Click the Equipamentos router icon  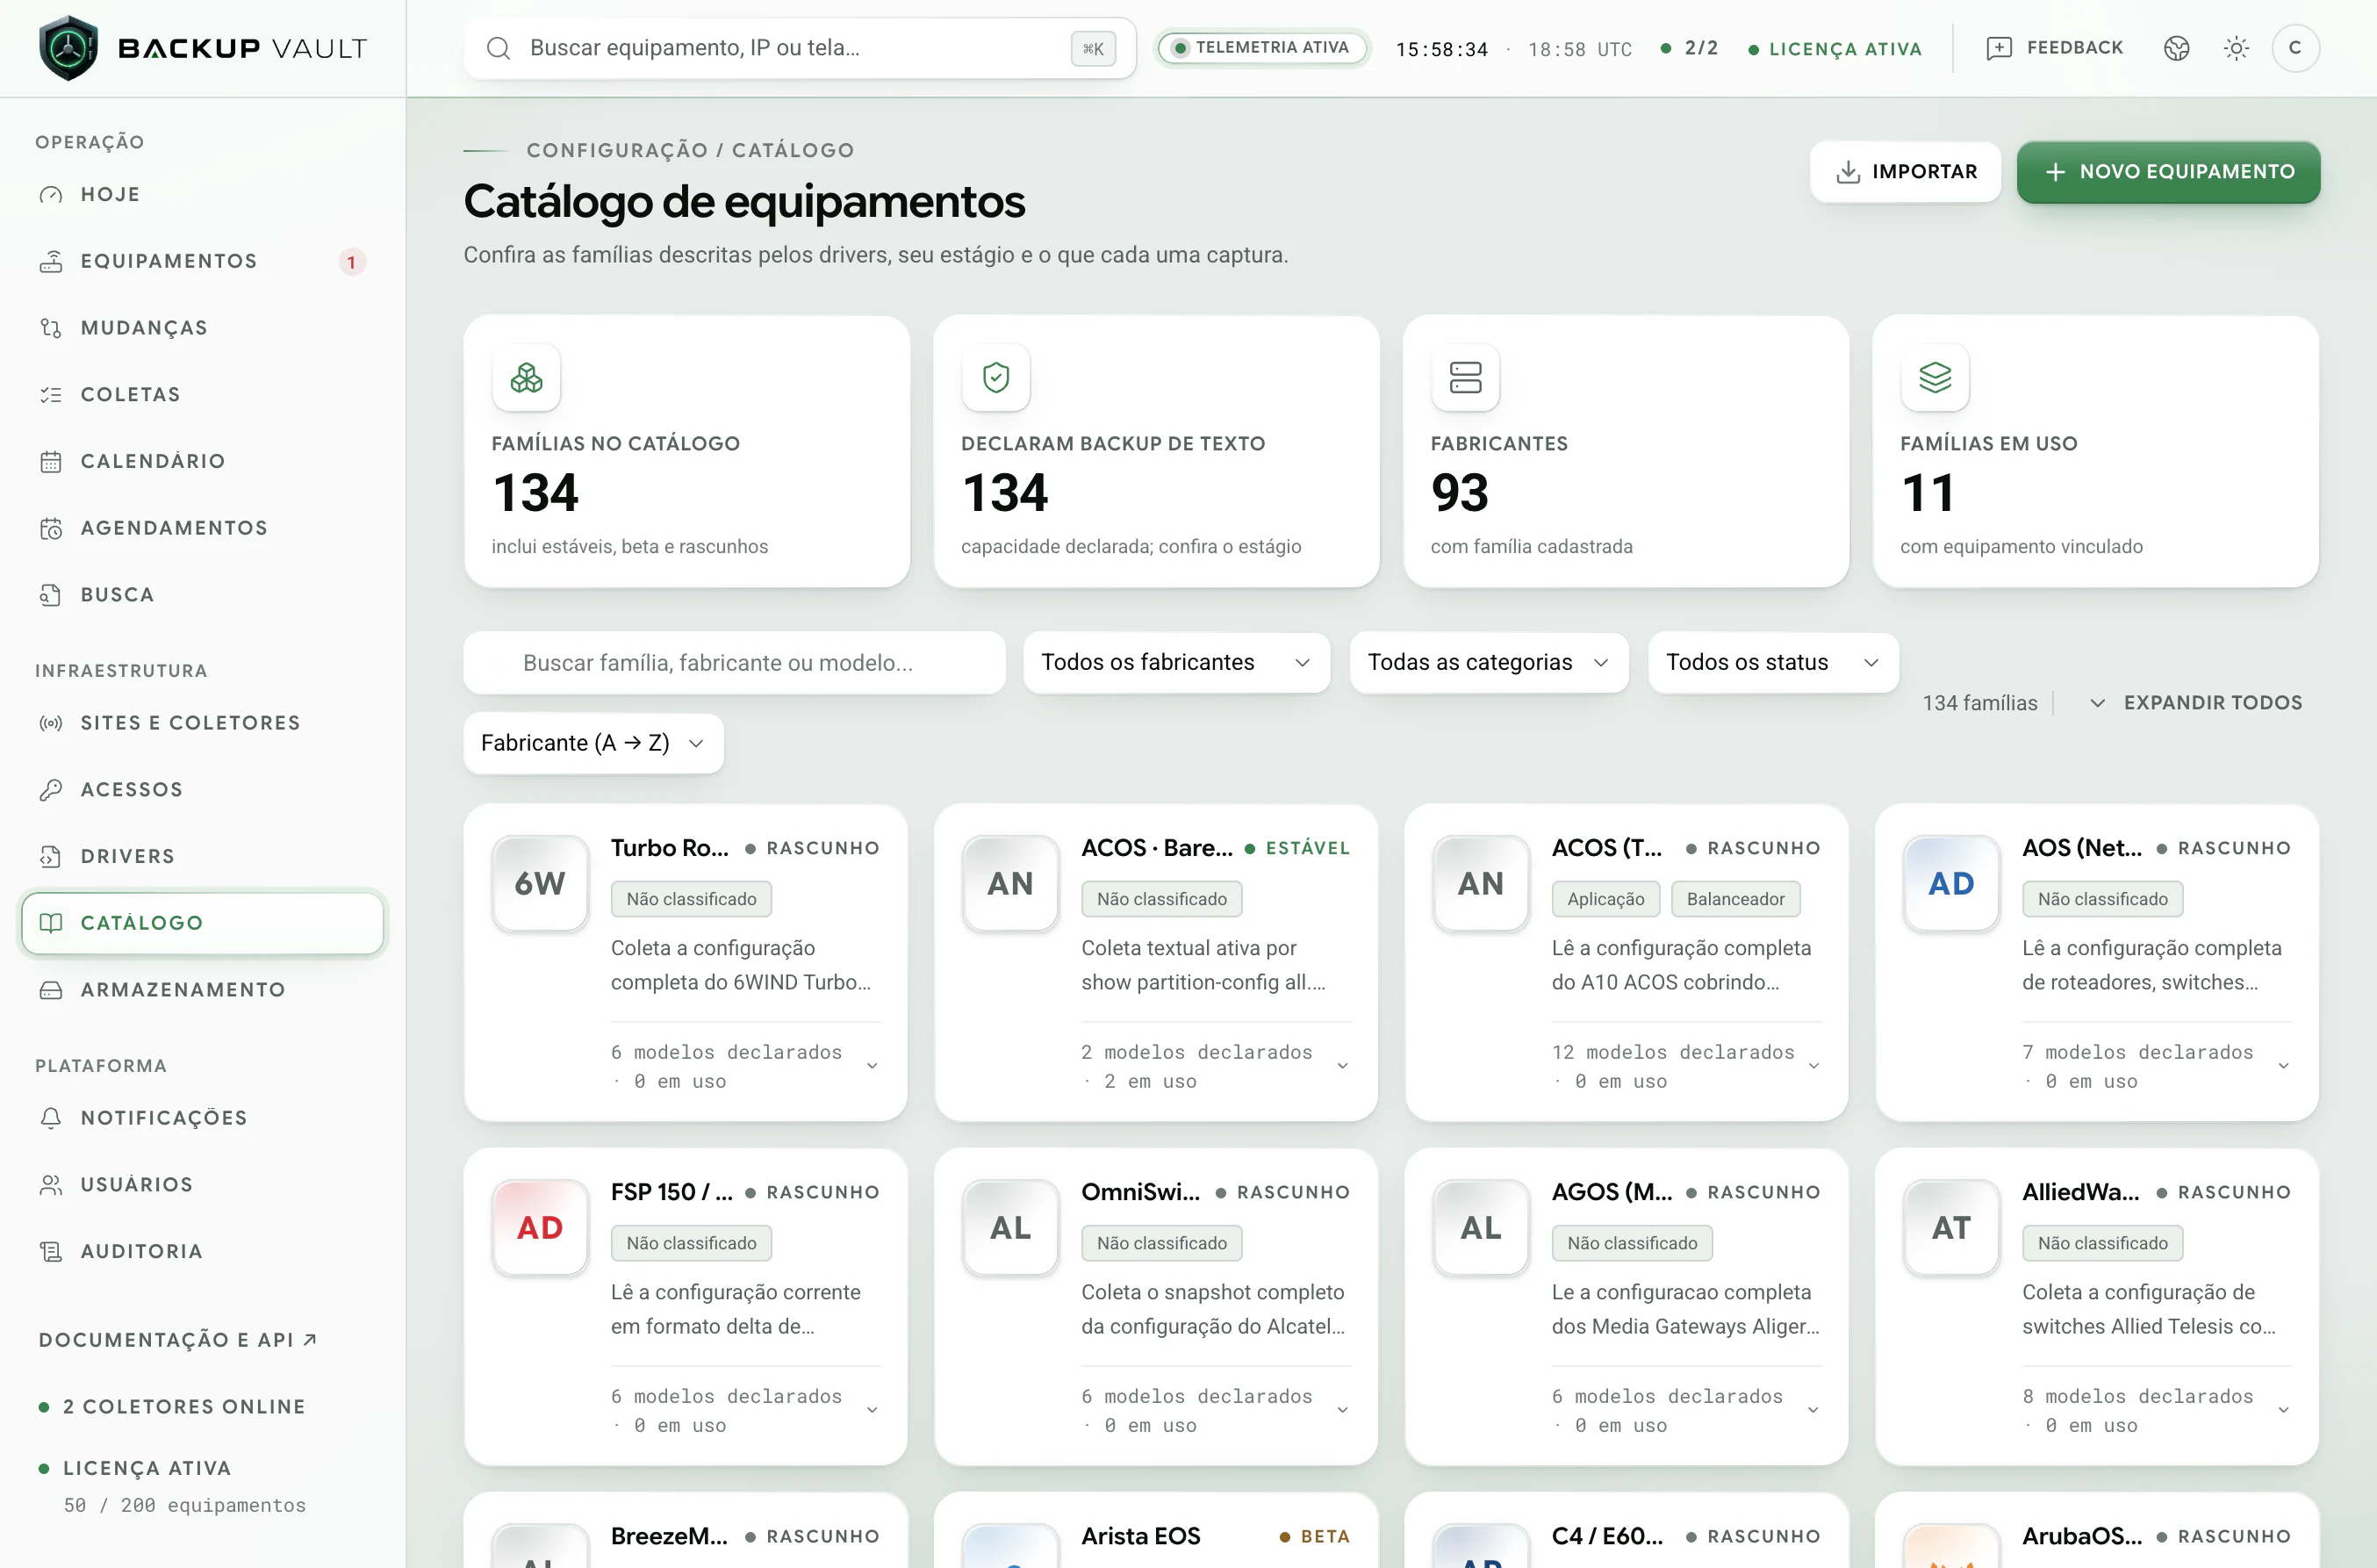[51, 261]
